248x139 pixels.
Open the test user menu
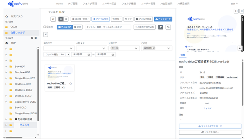click(234, 3)
